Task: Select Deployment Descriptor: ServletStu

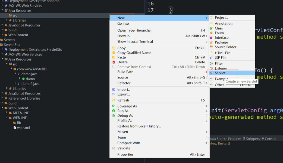Action: 35,50
